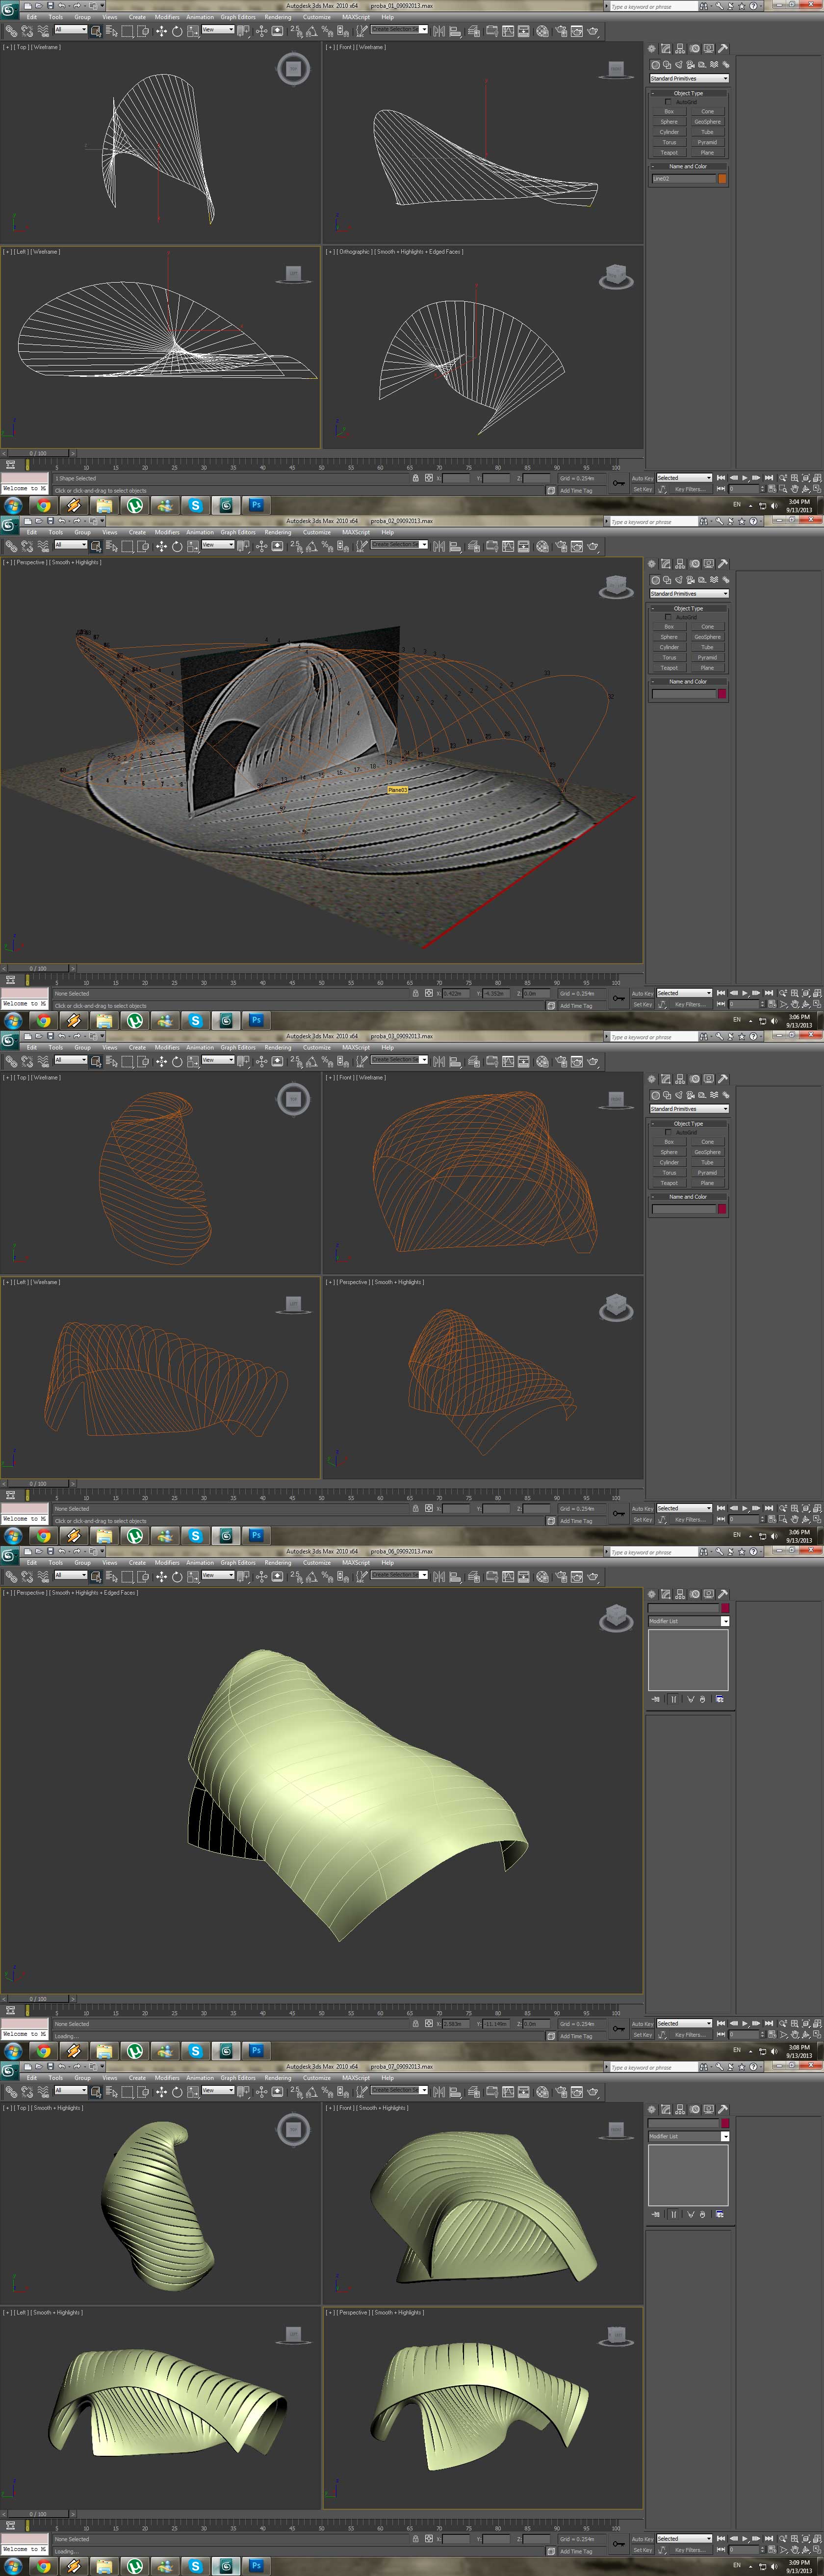Screen dimensions: 824x2576
Task: Open Modify tab in proba_01 command panel
Action: (666, 48)
